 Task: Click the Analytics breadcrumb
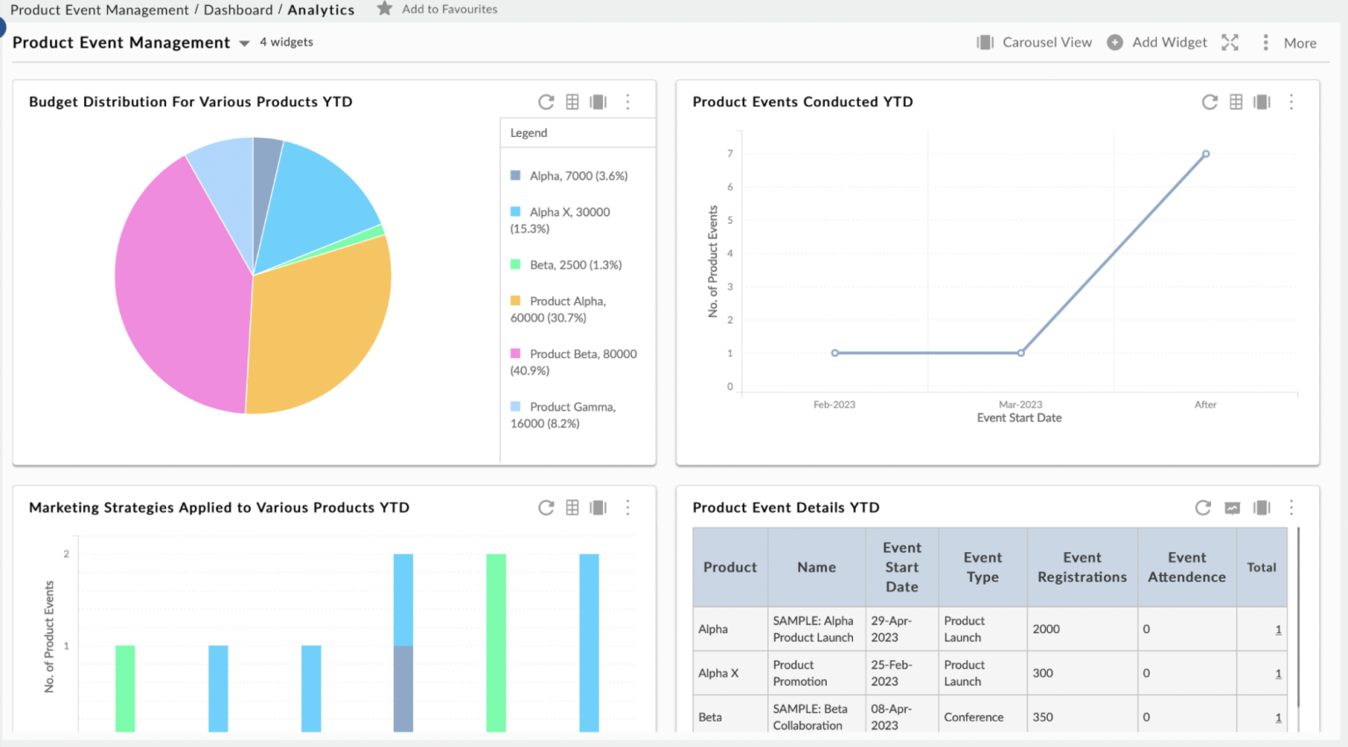321,10
